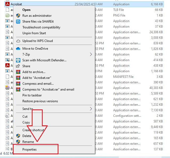Click the PNG File type cell
170x158 pixels.
pyautogui.click(x=119, y=15)
